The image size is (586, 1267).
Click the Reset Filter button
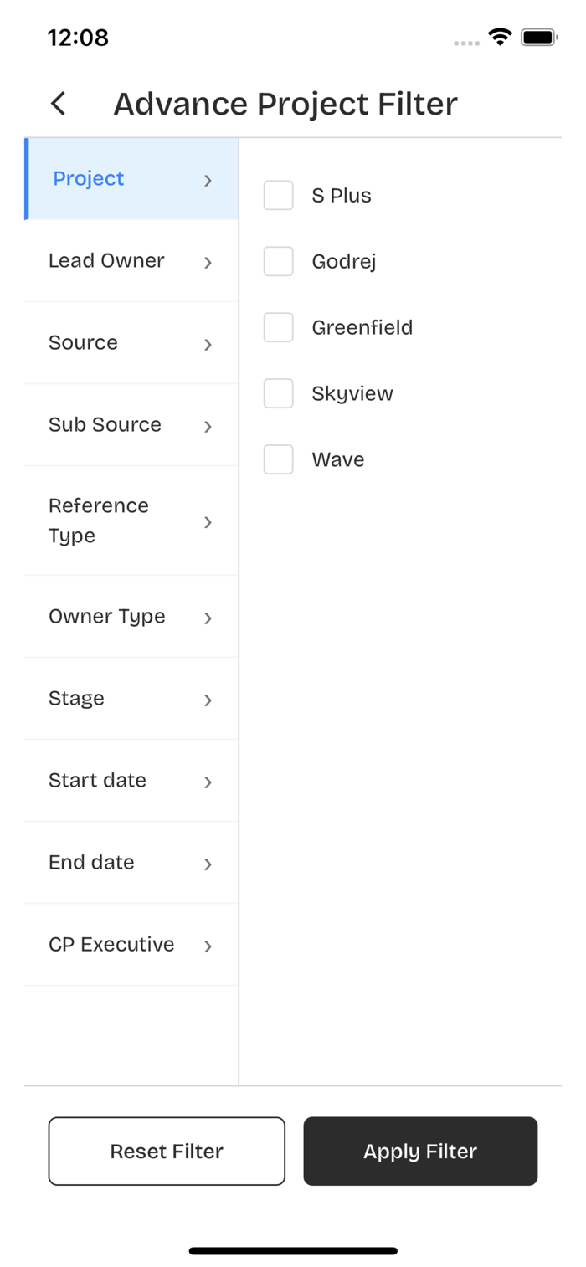tap(167, 1152)
